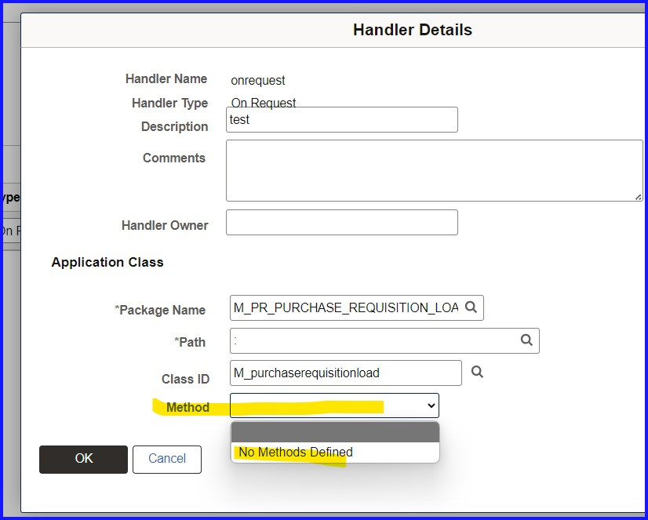Grab the Comments box resize handle

639,197
